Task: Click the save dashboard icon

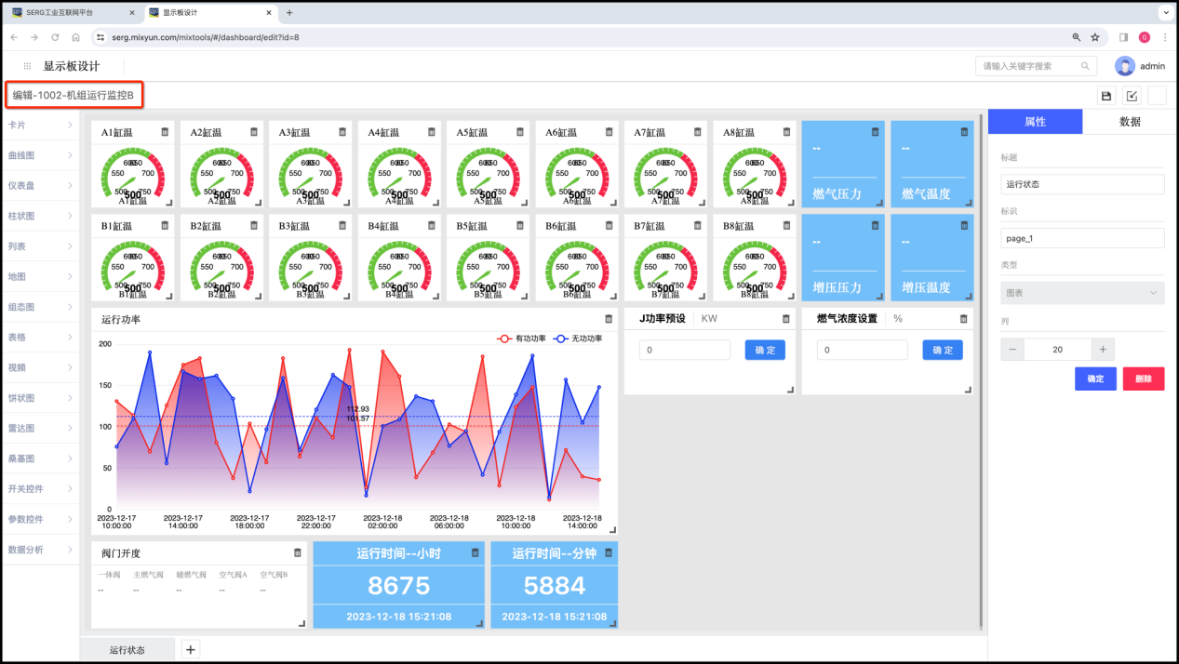Action: click(x=1106, y=96)
